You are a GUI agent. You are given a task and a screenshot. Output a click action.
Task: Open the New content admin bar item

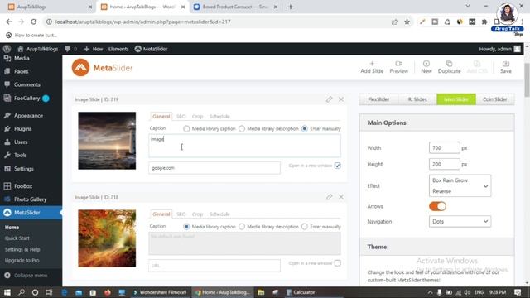[x=94, y=49]
